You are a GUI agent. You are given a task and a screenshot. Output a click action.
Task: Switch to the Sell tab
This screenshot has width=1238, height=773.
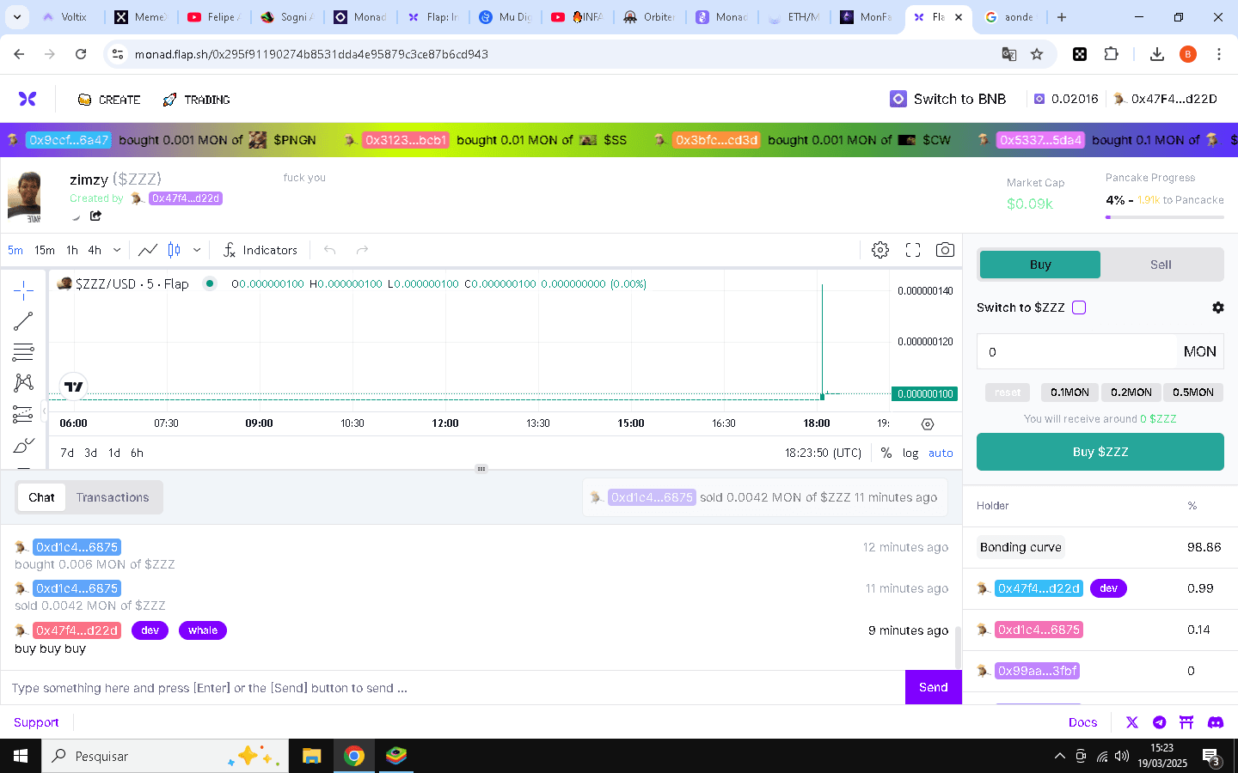1161,265
